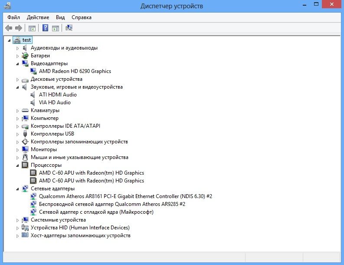Maximize the Диспетчер устройств window
344x265 pixels.
[316, 4]
